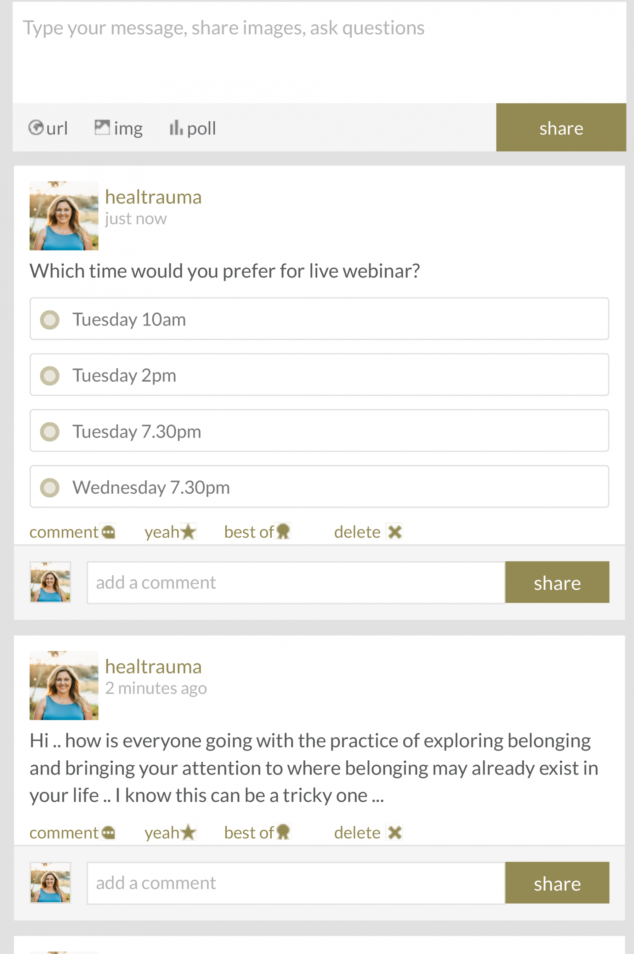634x954 pixels.
Task: Share comment on the belonging post
Action: tap(557, 883)
